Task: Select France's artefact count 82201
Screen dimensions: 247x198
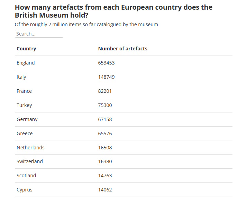Action: (105, 91)
